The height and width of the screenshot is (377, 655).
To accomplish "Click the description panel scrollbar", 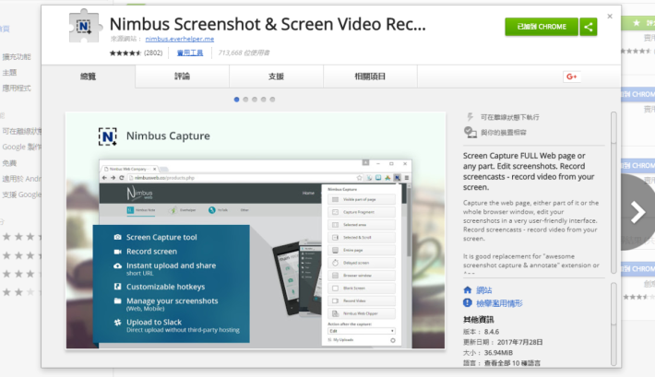I will coord(613,193).
